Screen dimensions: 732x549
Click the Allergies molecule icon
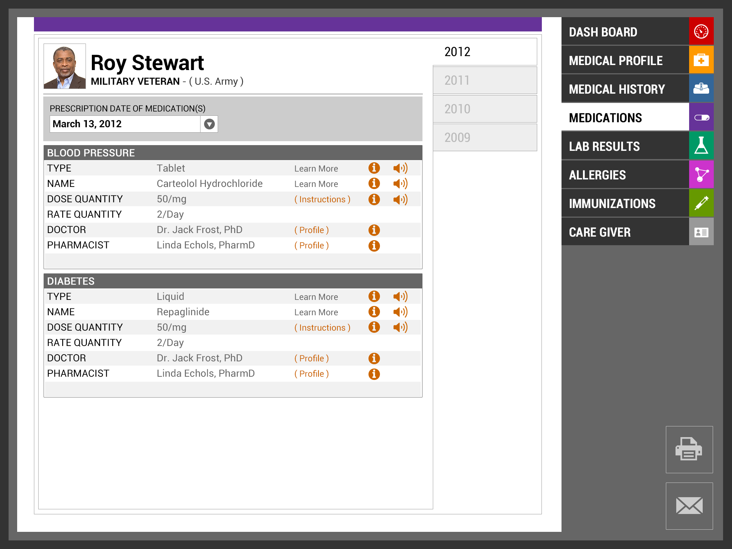[x=701, y=174]
